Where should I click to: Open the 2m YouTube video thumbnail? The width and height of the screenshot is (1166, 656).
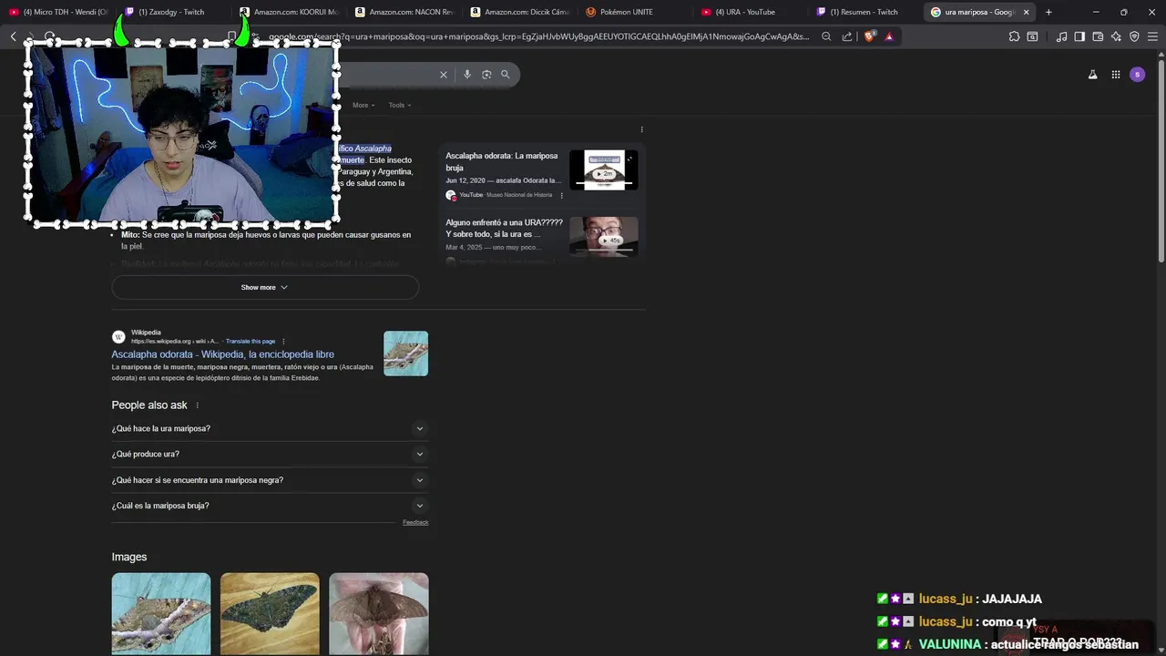604,170
